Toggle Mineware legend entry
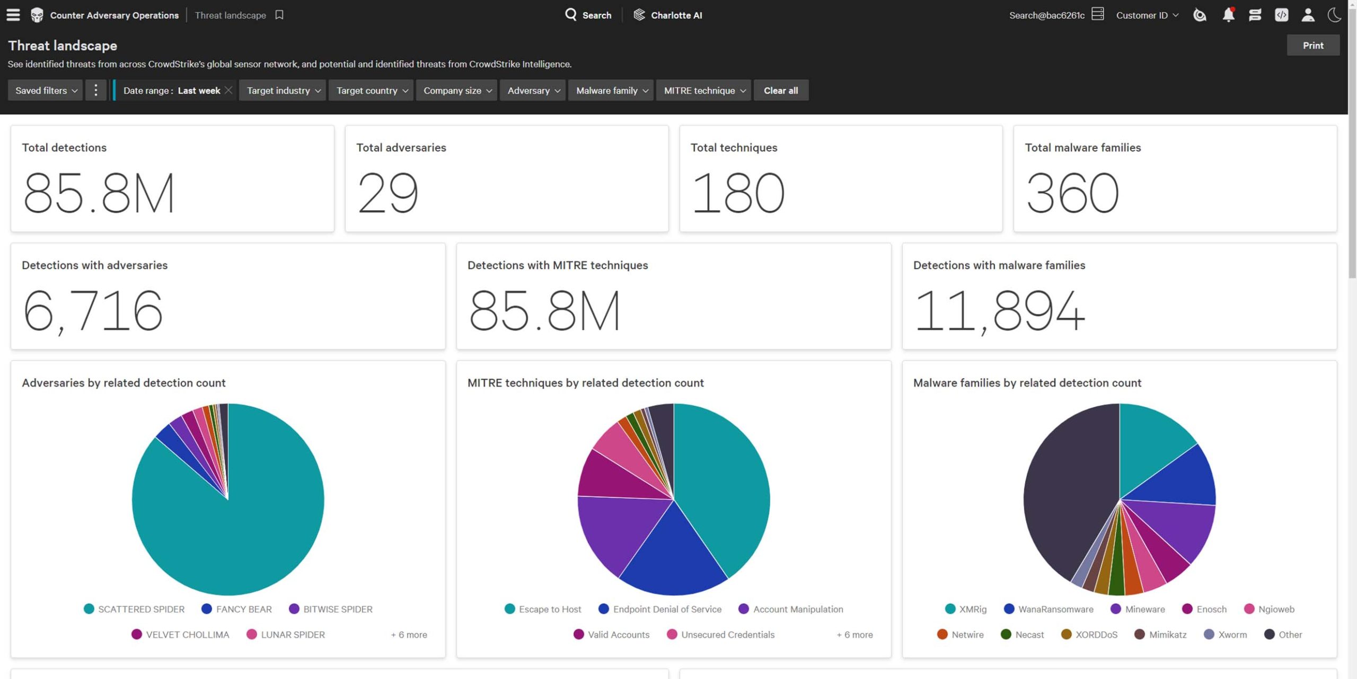The image size is (1357, 679). 1138,609
